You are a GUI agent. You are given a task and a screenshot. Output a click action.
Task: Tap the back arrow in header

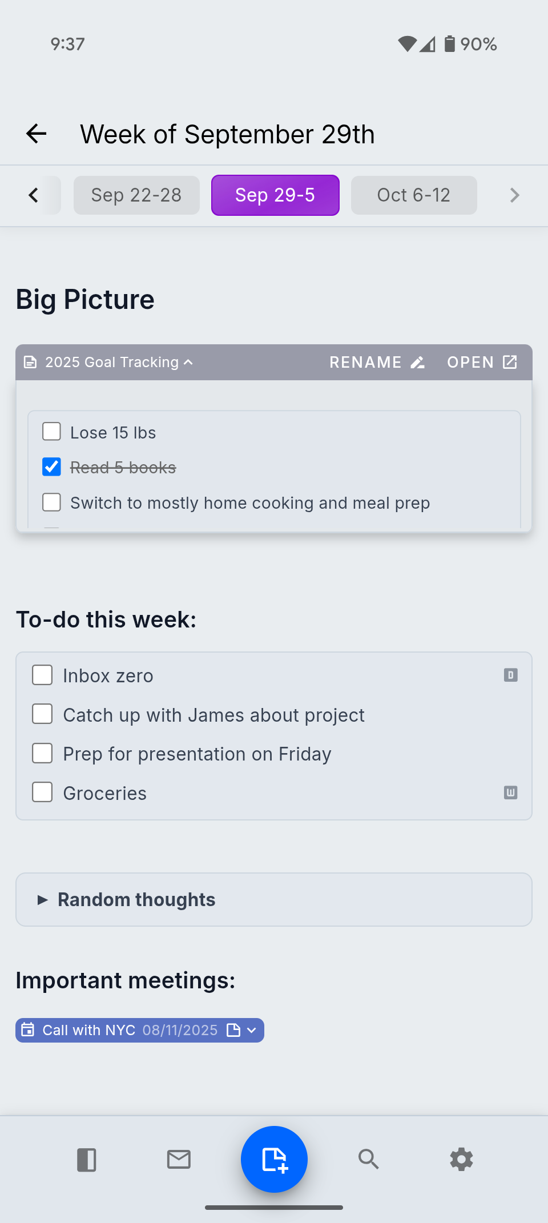pyautogui.click(x=36, y=134)
